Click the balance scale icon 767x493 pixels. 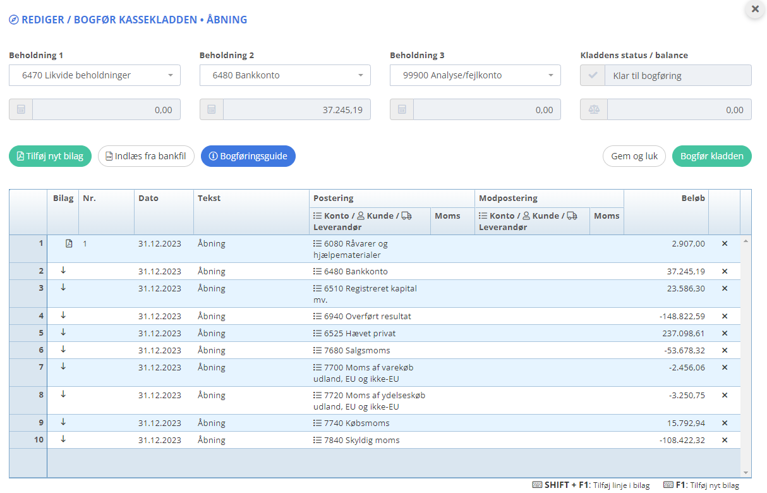pos(593,109)
